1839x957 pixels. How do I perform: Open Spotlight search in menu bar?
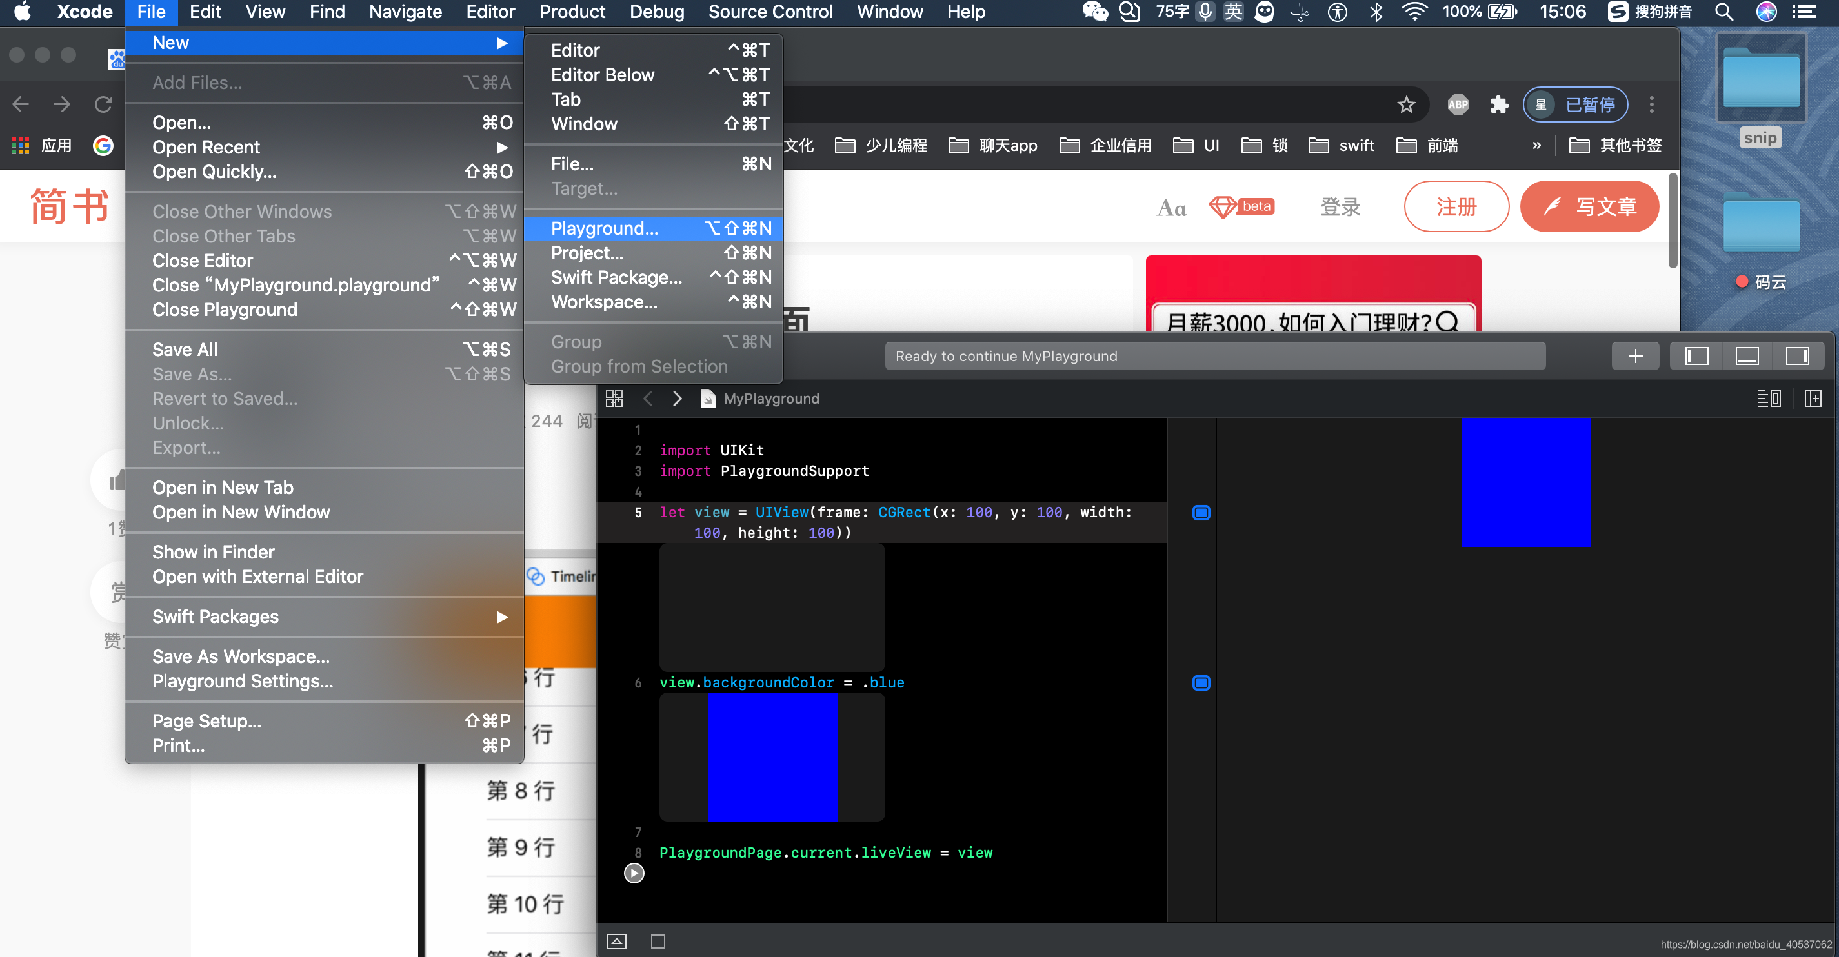click(1724, 12)
